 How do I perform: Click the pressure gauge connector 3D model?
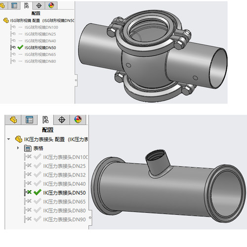tap(168, 186)
